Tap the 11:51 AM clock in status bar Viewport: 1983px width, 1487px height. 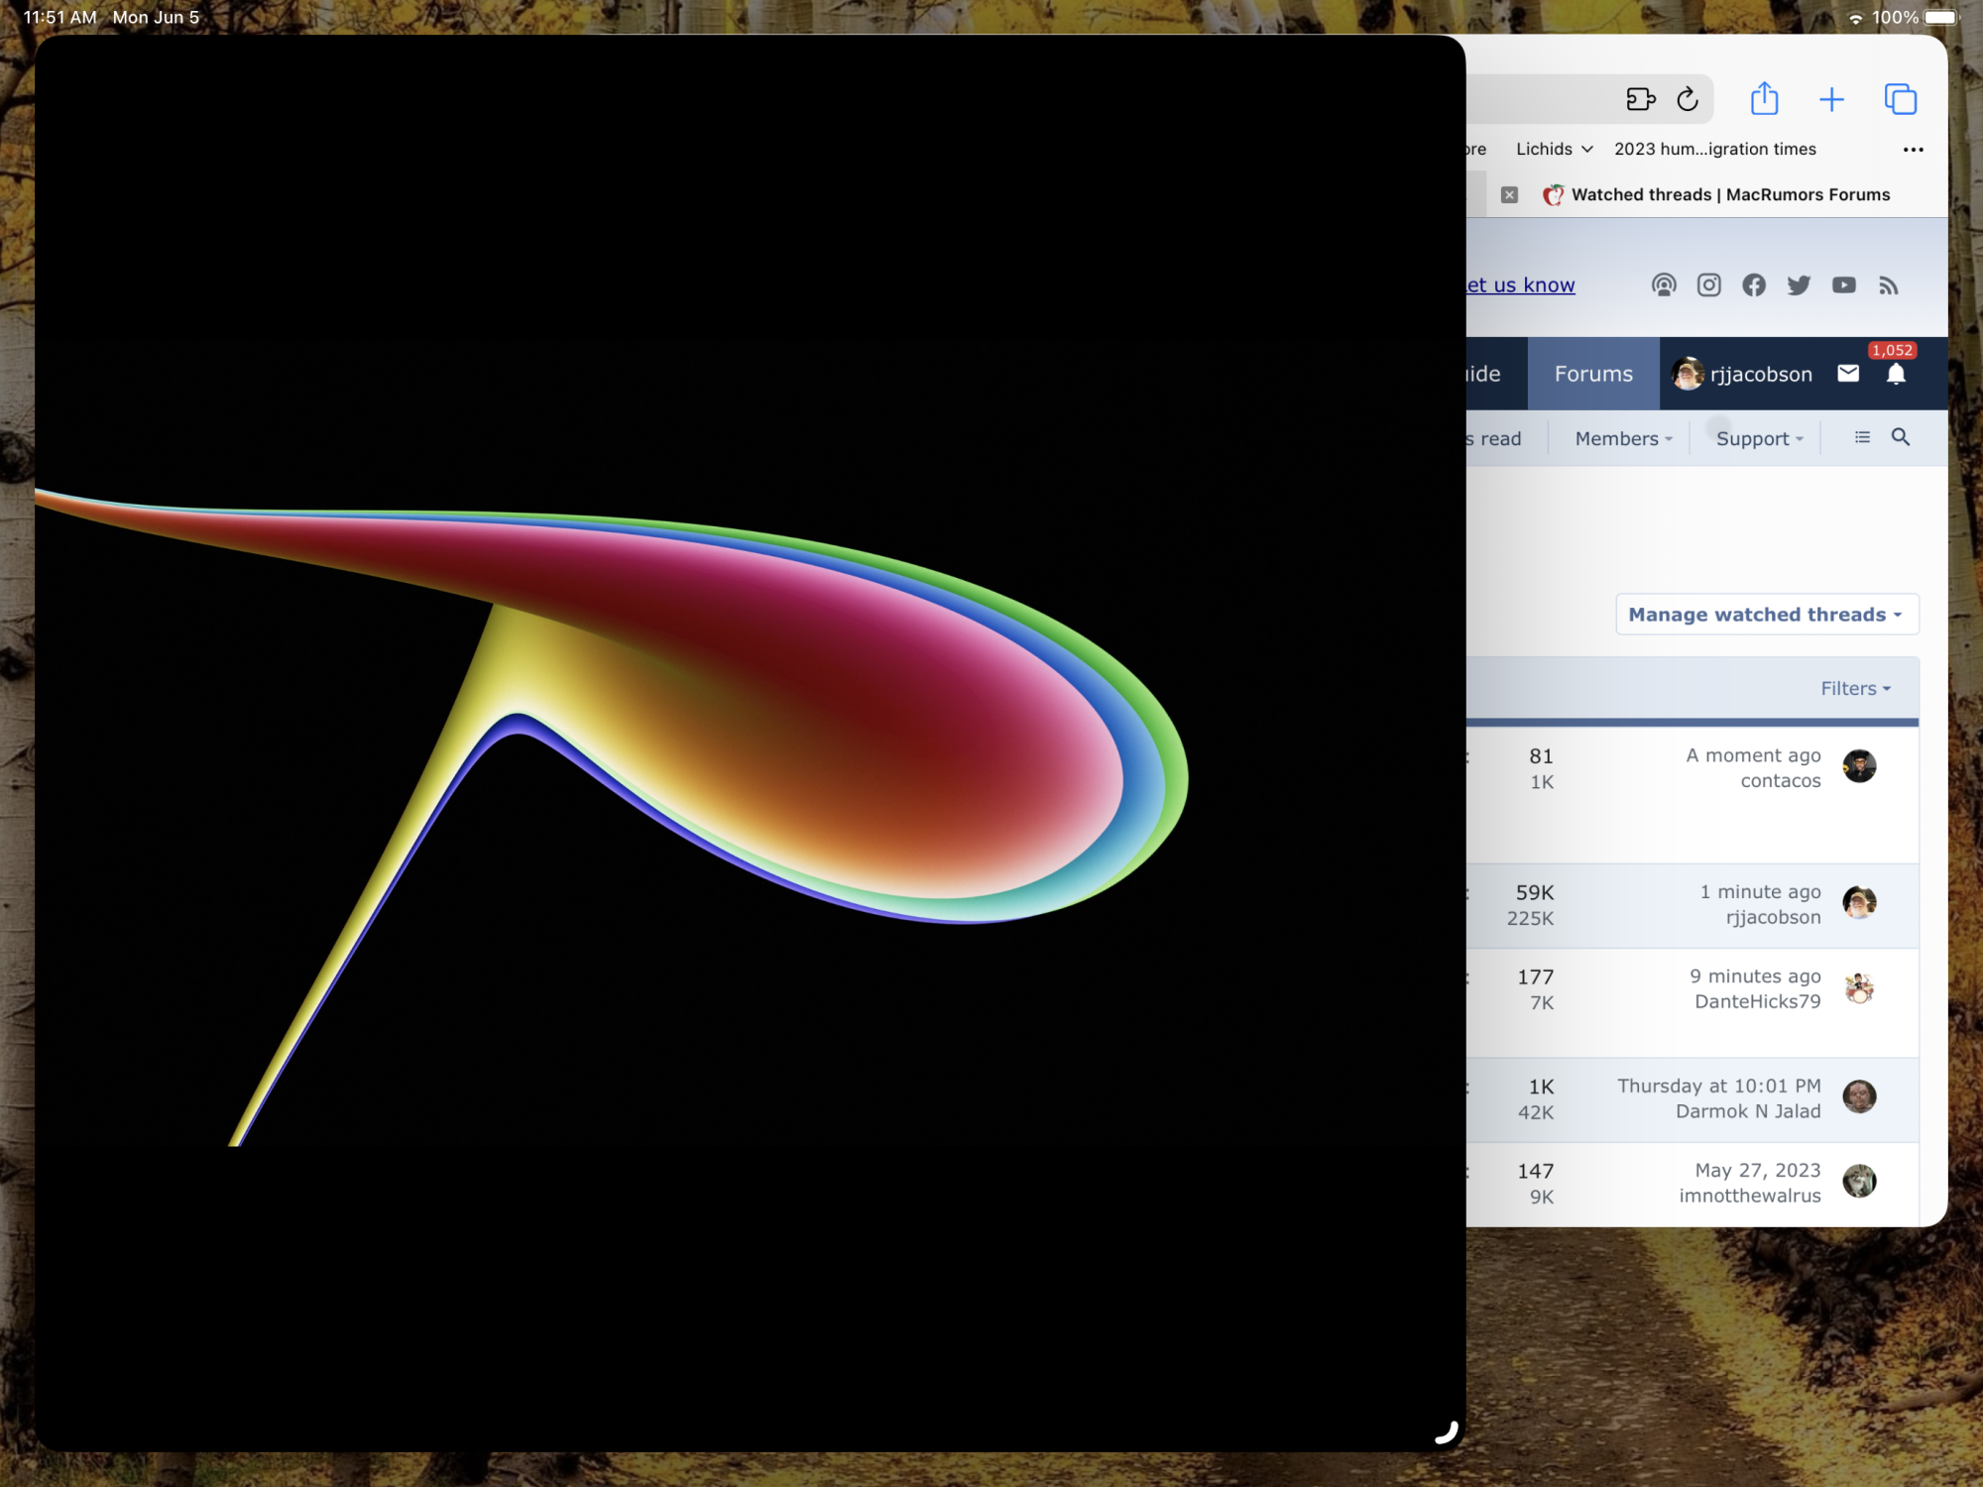tap(59, 17)
